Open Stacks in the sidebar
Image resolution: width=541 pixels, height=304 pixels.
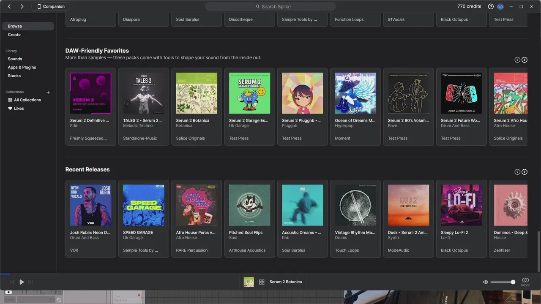14,76
